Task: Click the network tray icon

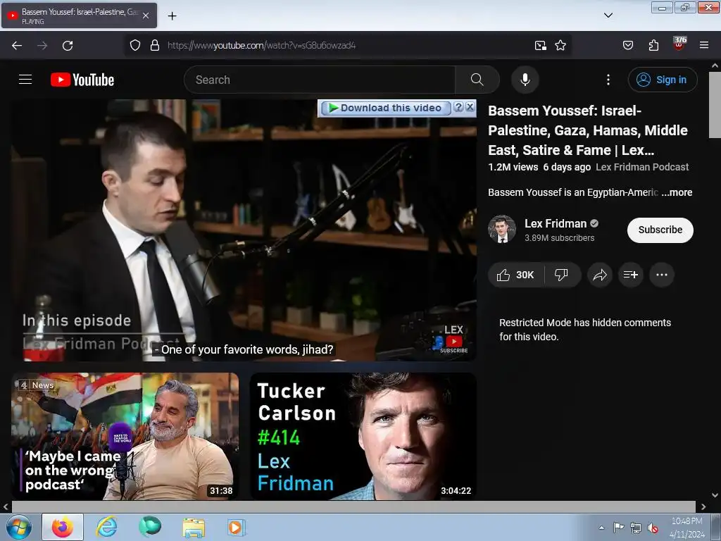Action: [636, 528]
